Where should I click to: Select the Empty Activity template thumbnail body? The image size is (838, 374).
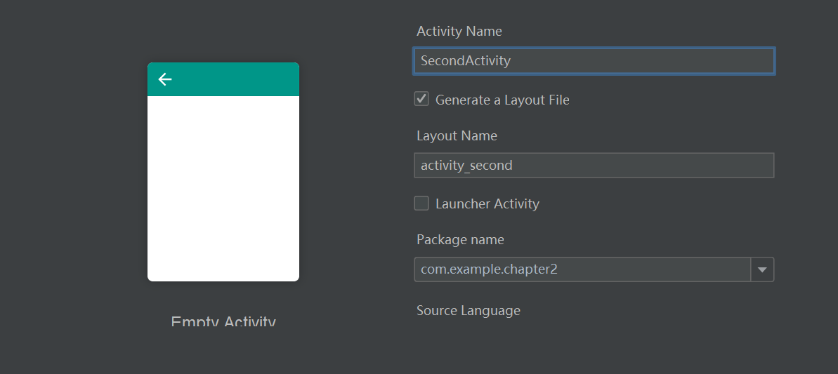(x=223, y=188)
